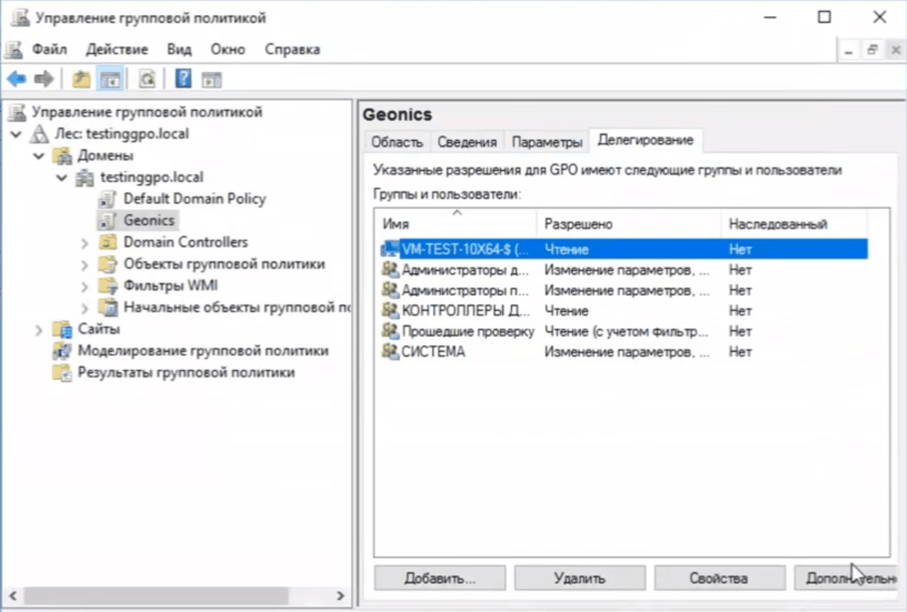Click the Добавить... button

tap(439, 578)
